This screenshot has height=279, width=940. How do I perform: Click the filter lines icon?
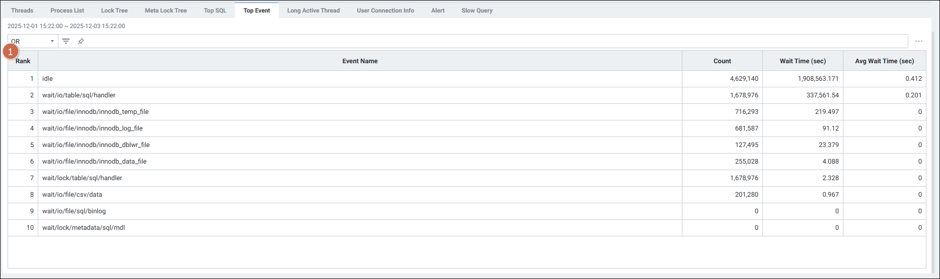(66, 41)
